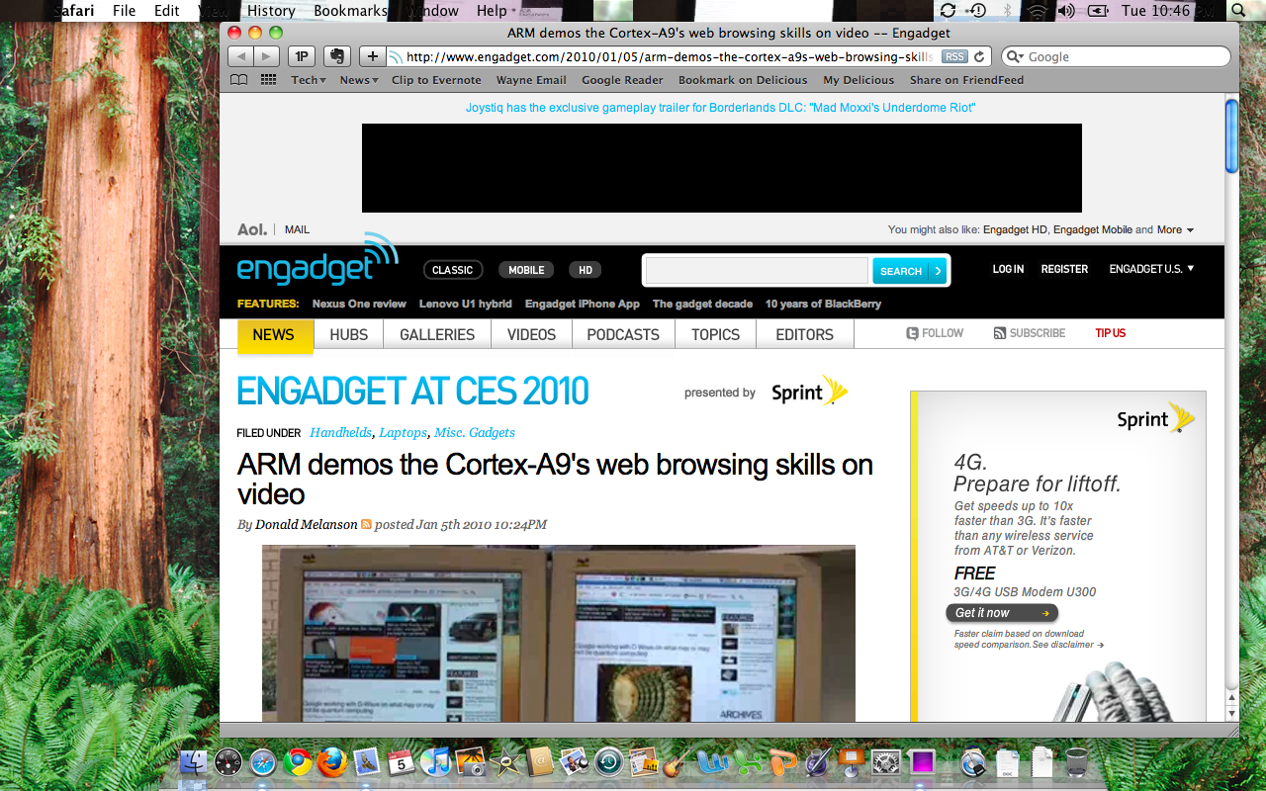
Task: Open Google Chrome from the dock
Action: pos(297,762)
